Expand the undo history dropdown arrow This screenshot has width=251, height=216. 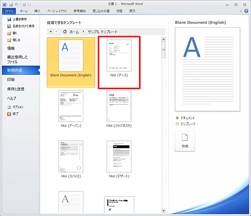point(20,5)
